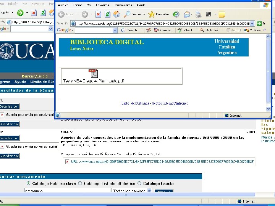Refresh the Biblioteca Digital page
Screen dimensions: 275x206
107,14
